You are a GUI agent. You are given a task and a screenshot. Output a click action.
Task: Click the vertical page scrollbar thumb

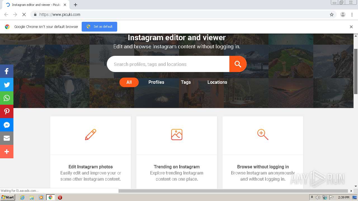[x=356, y=71]
